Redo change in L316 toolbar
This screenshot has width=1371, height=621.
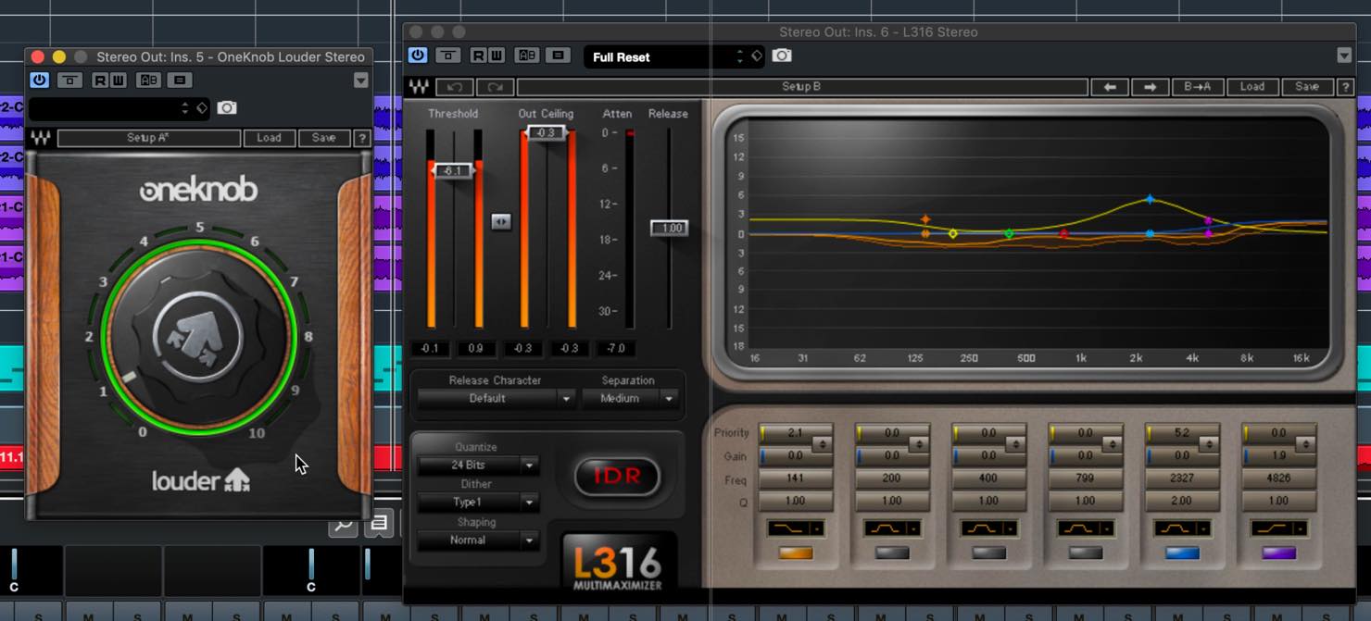[x=495, y=87]
